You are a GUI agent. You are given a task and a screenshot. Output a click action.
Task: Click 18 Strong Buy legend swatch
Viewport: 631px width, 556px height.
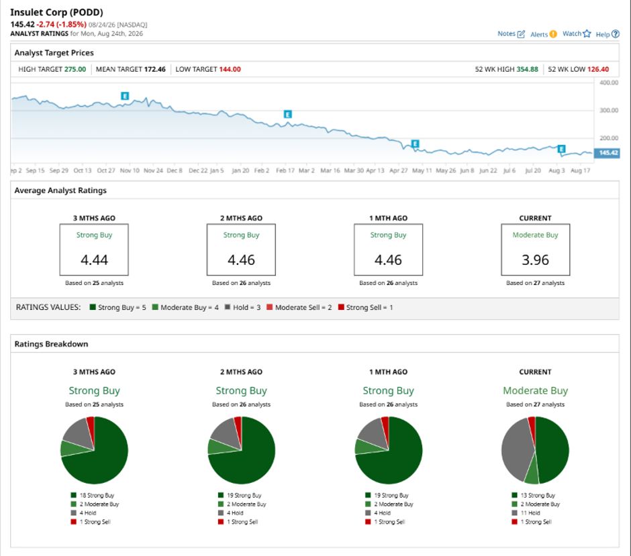pyautogui.click(x=73, y=495)
